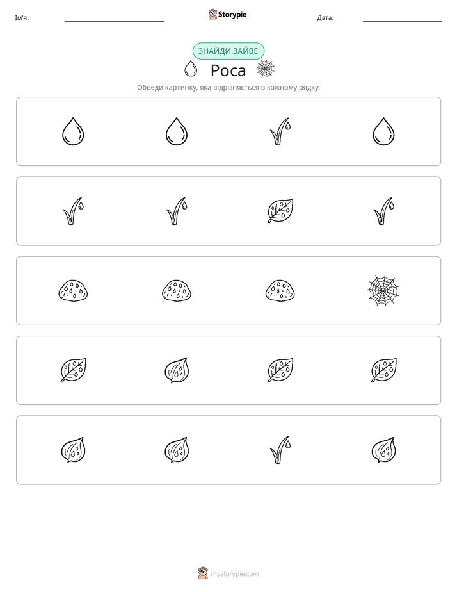Open the mystorypie.com link in the footer
457x592 pixels.
234,574
